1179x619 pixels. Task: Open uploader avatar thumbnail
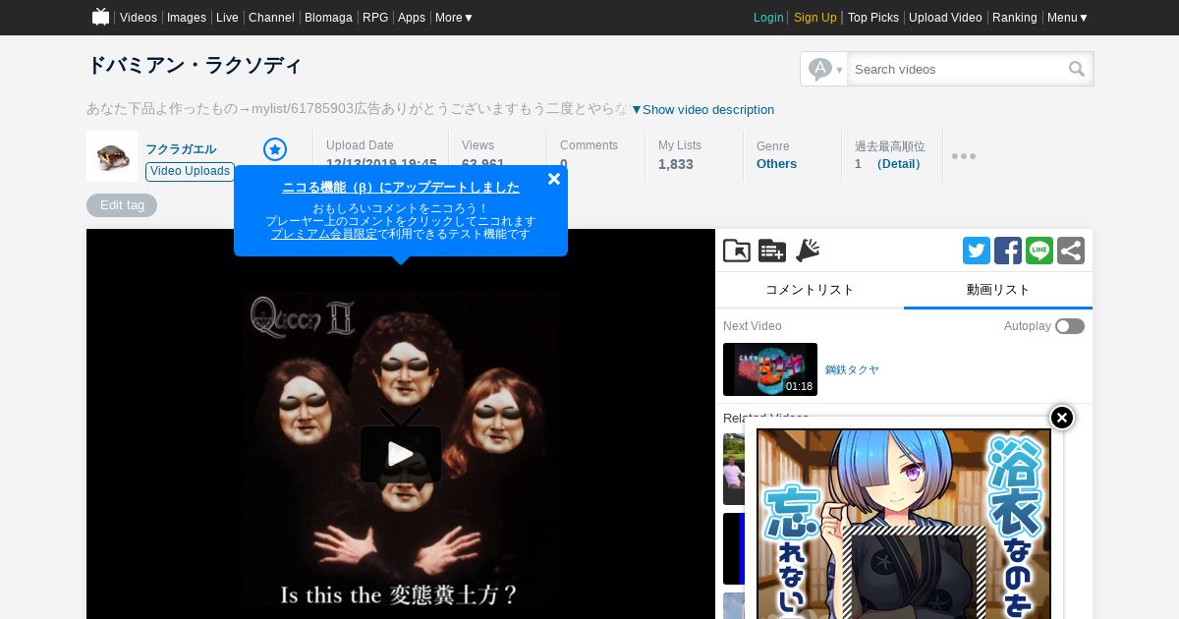click(x=112, y=156)
